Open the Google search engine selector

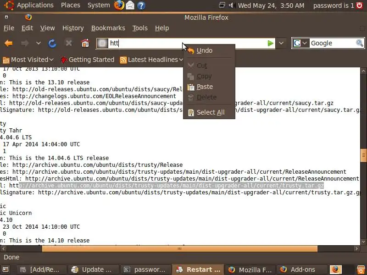click(x=300, y=43)
